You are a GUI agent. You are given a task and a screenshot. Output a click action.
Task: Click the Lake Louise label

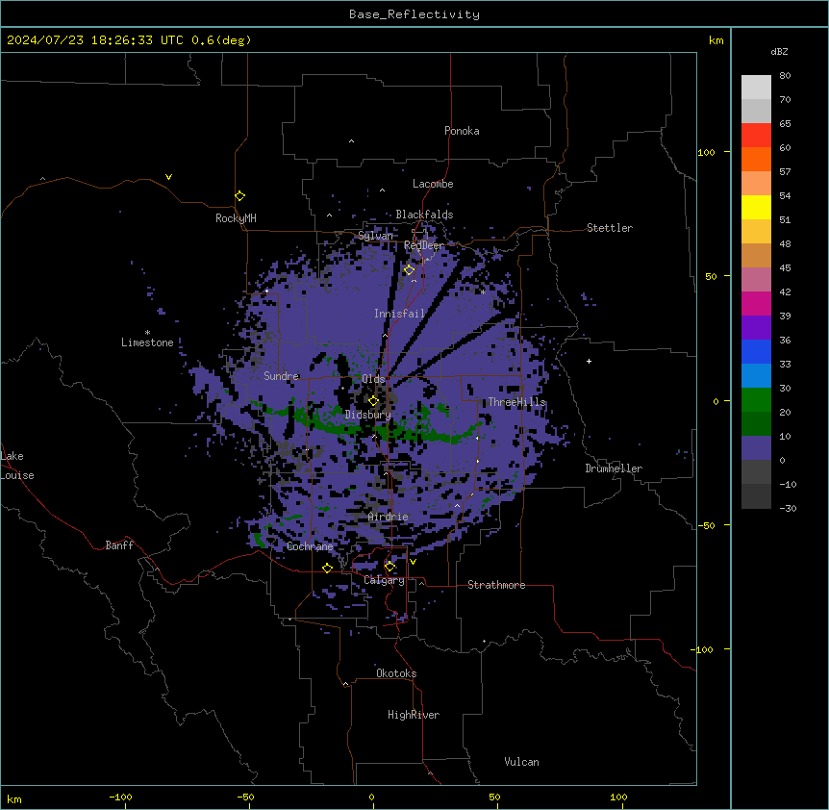coord(17,466)
